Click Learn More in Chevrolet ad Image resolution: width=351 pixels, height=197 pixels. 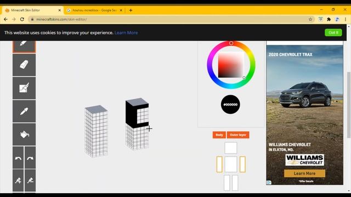304,173
